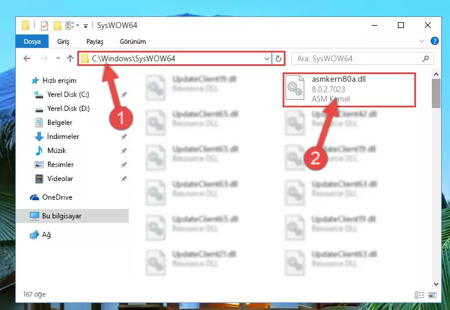Click the folder icon in the address bar

[85, 58]
